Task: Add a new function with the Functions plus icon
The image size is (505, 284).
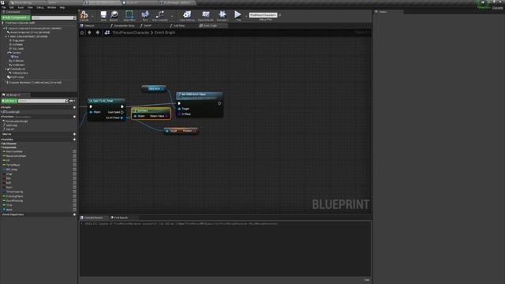Action: (74, 117)
